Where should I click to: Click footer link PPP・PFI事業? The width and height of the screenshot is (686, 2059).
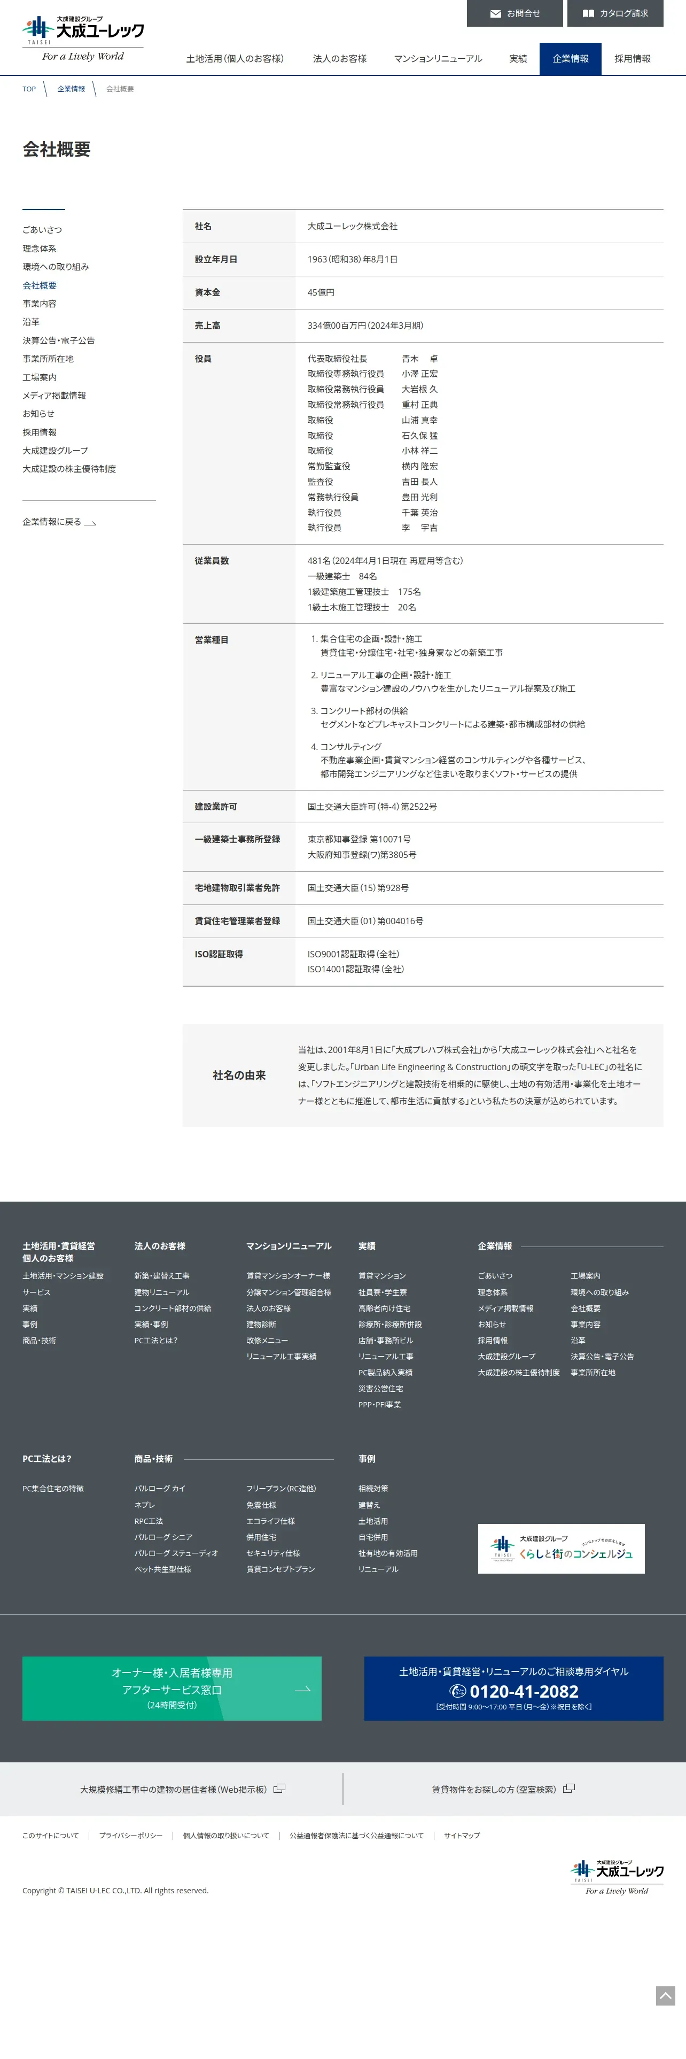pyautogui.click(x=379, y=1404)
